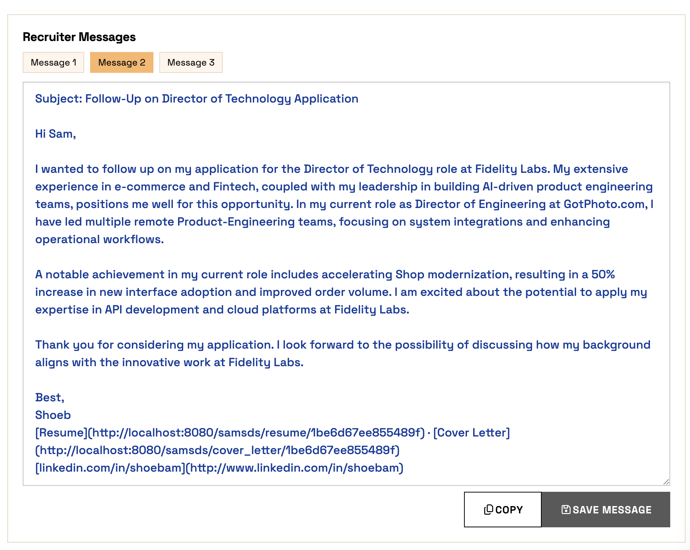
Task: Click the word "GotPhoto.com" in the message
Action: coord(604,204)
